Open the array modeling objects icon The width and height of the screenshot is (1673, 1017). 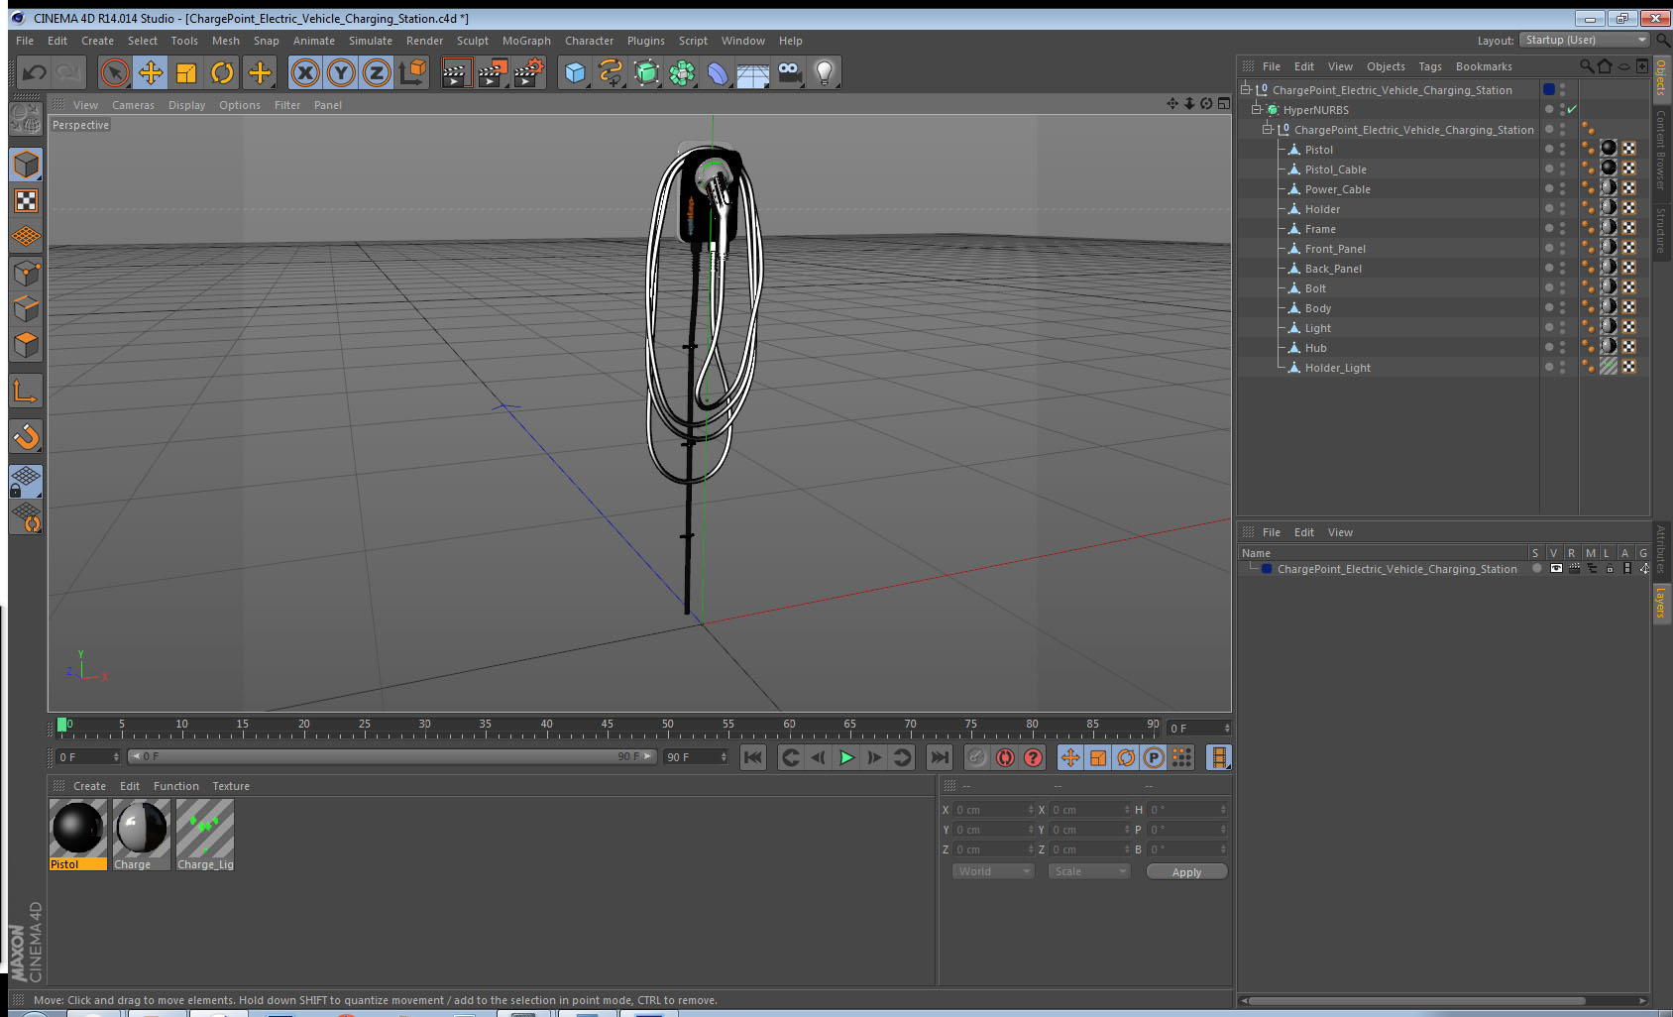tap(682, 72)
